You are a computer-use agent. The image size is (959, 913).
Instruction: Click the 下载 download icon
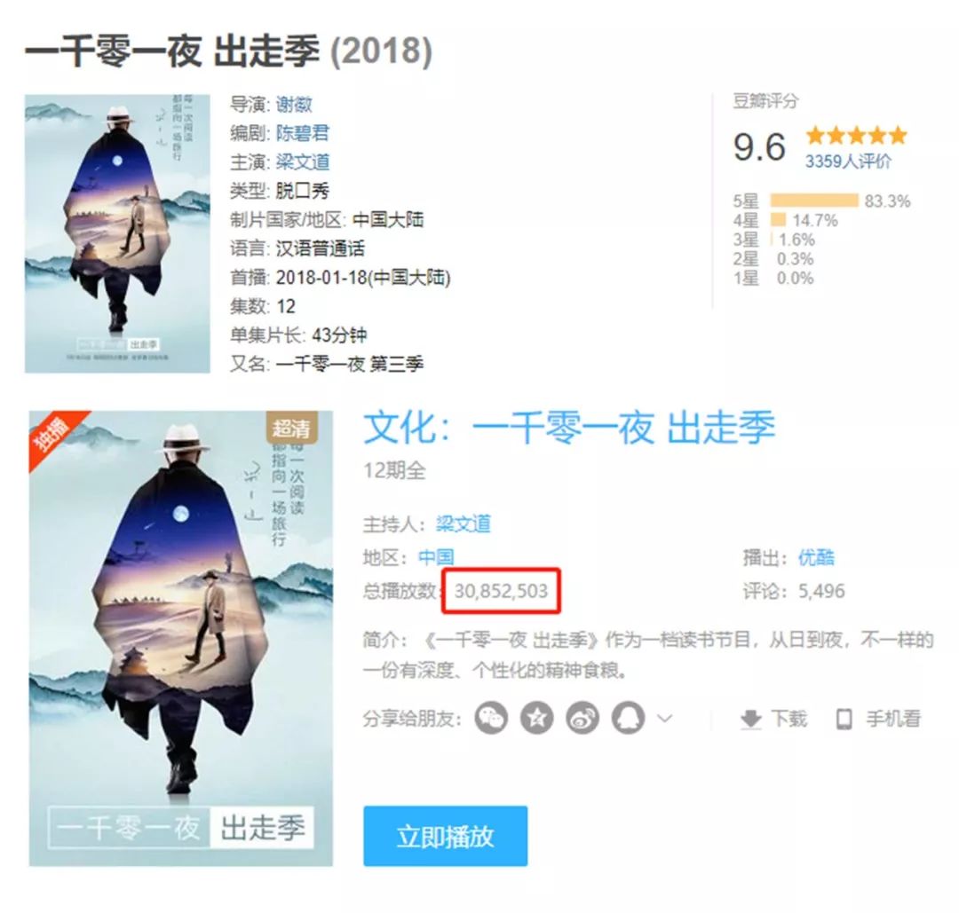tap(750, 720)
